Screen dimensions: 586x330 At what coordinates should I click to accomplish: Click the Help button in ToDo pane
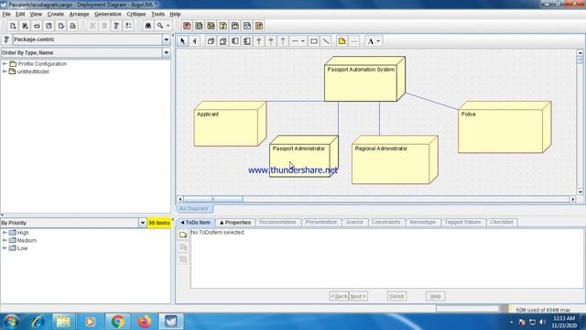436,296
